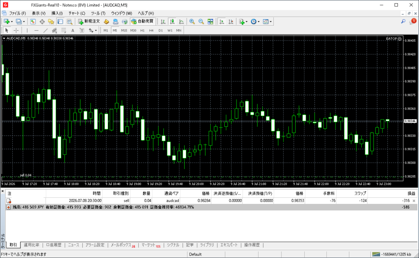Click the 新規注文 new order button

tap(89, 21)
